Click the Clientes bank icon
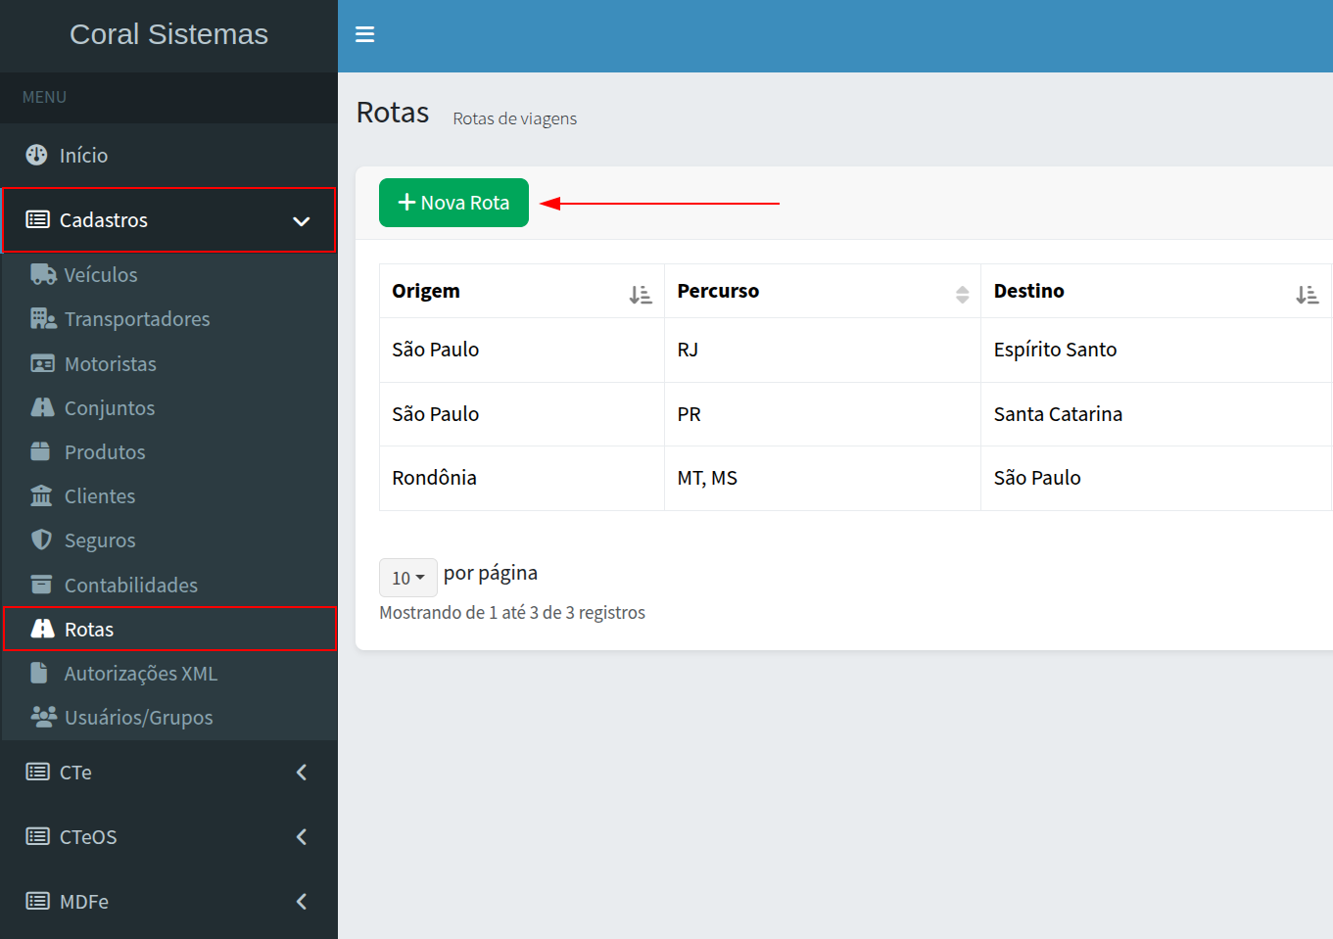Viewport: 1333px width, 939px height. (41, 495)
